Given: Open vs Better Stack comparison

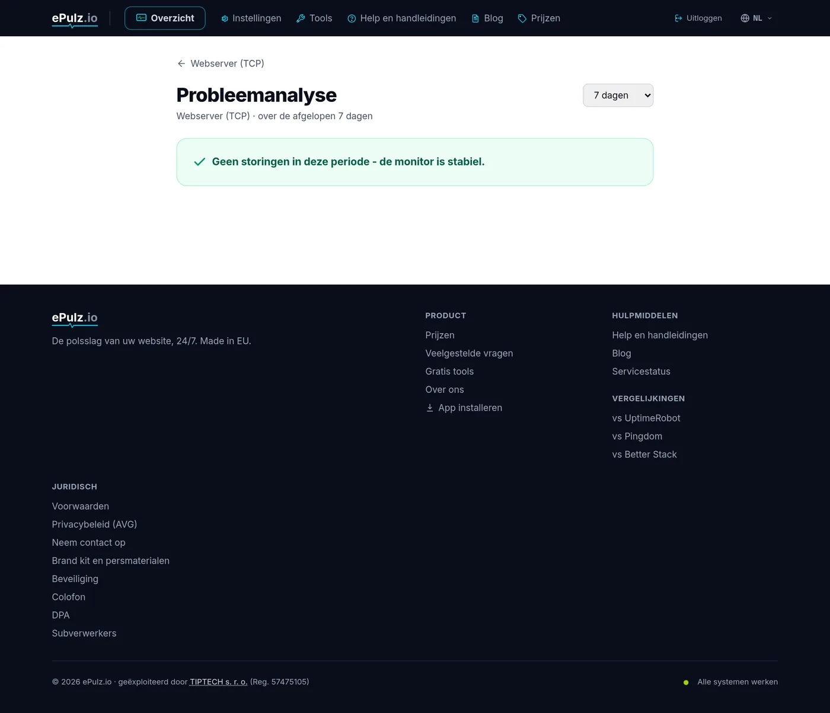Looking at the screenshot, I should [644, 455].
